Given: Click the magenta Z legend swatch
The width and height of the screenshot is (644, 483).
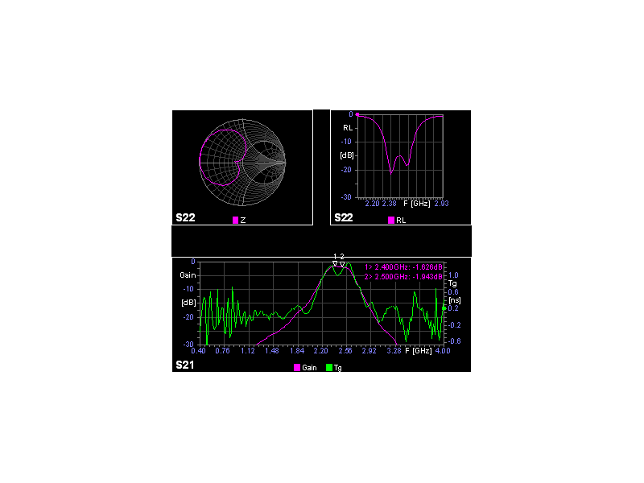Looking at the screenshot, I should coord(235,220).
